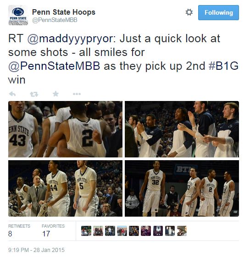Click the reply arrow icon
The image size is (250, 263).
point(12,94)
